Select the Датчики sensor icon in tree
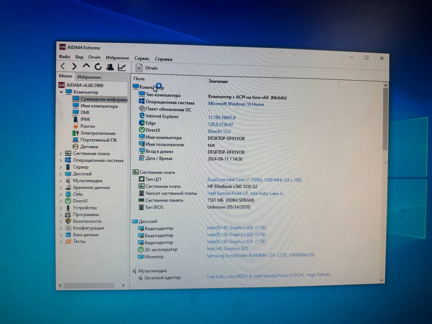 pos(76,146)
